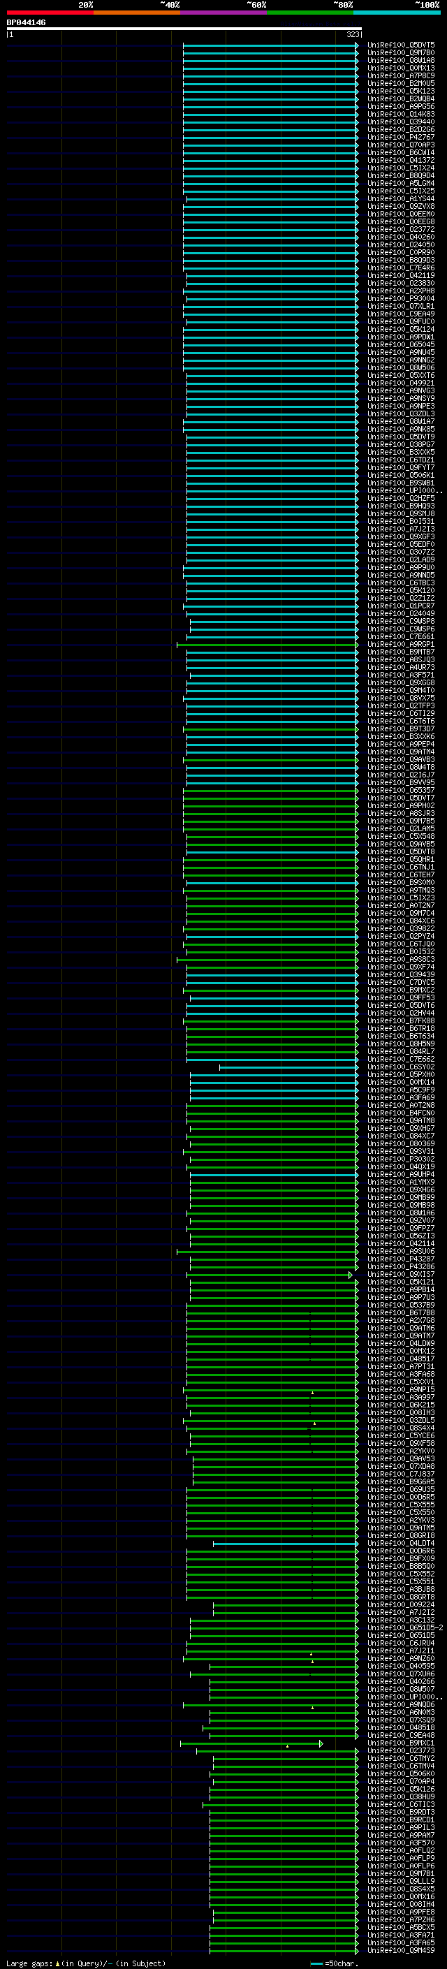Pick the UniRef100_Q0MX14 hit
447x1969 pixels.
pyautogui.click(x=401, y=1083)
